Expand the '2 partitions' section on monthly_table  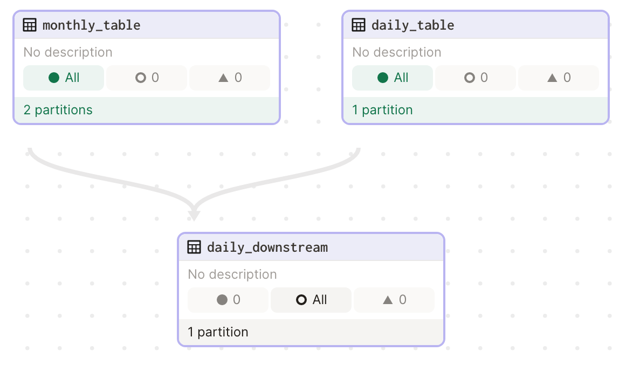(x=58, y=109)
